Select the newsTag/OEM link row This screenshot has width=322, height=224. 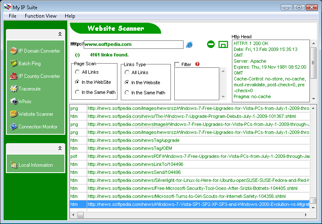(189, 148)
